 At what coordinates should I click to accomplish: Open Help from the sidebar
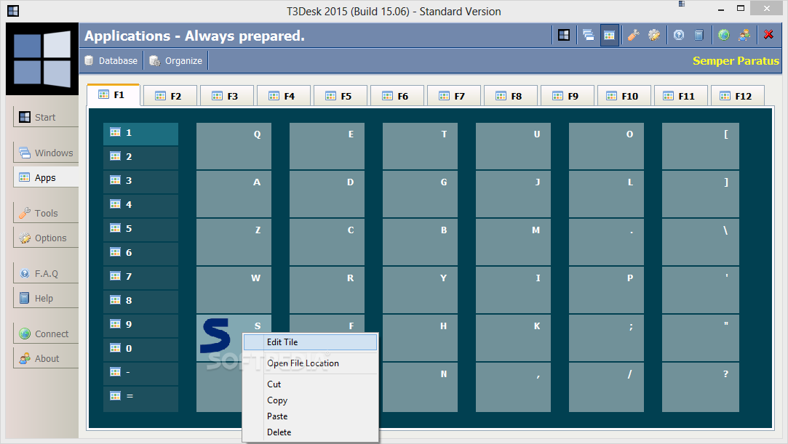click(x=46, y=298)
